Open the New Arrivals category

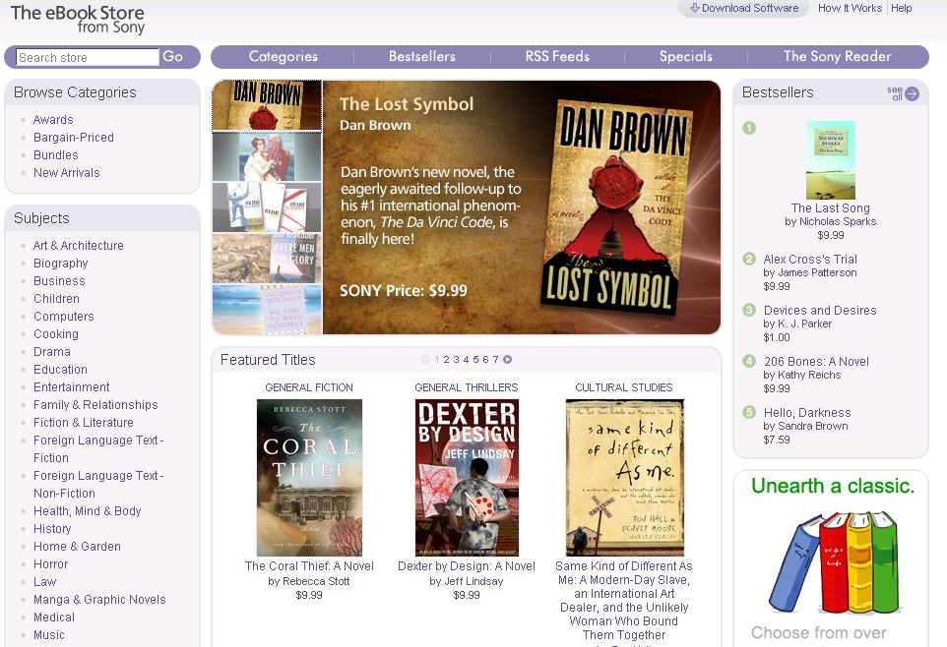point(66,173)
